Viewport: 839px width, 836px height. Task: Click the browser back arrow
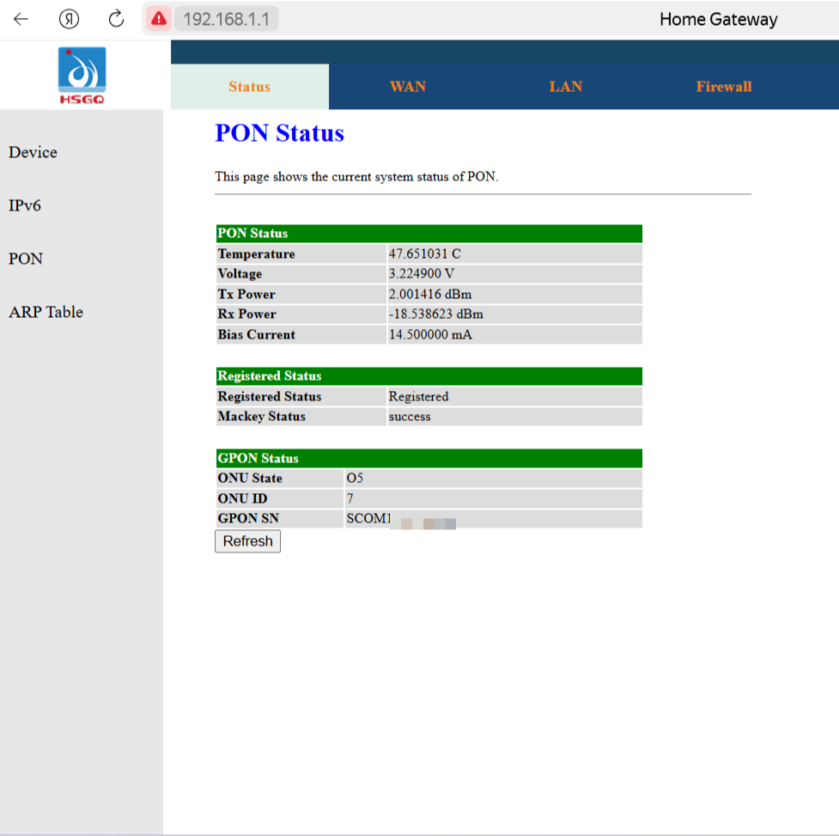point(21,19)
